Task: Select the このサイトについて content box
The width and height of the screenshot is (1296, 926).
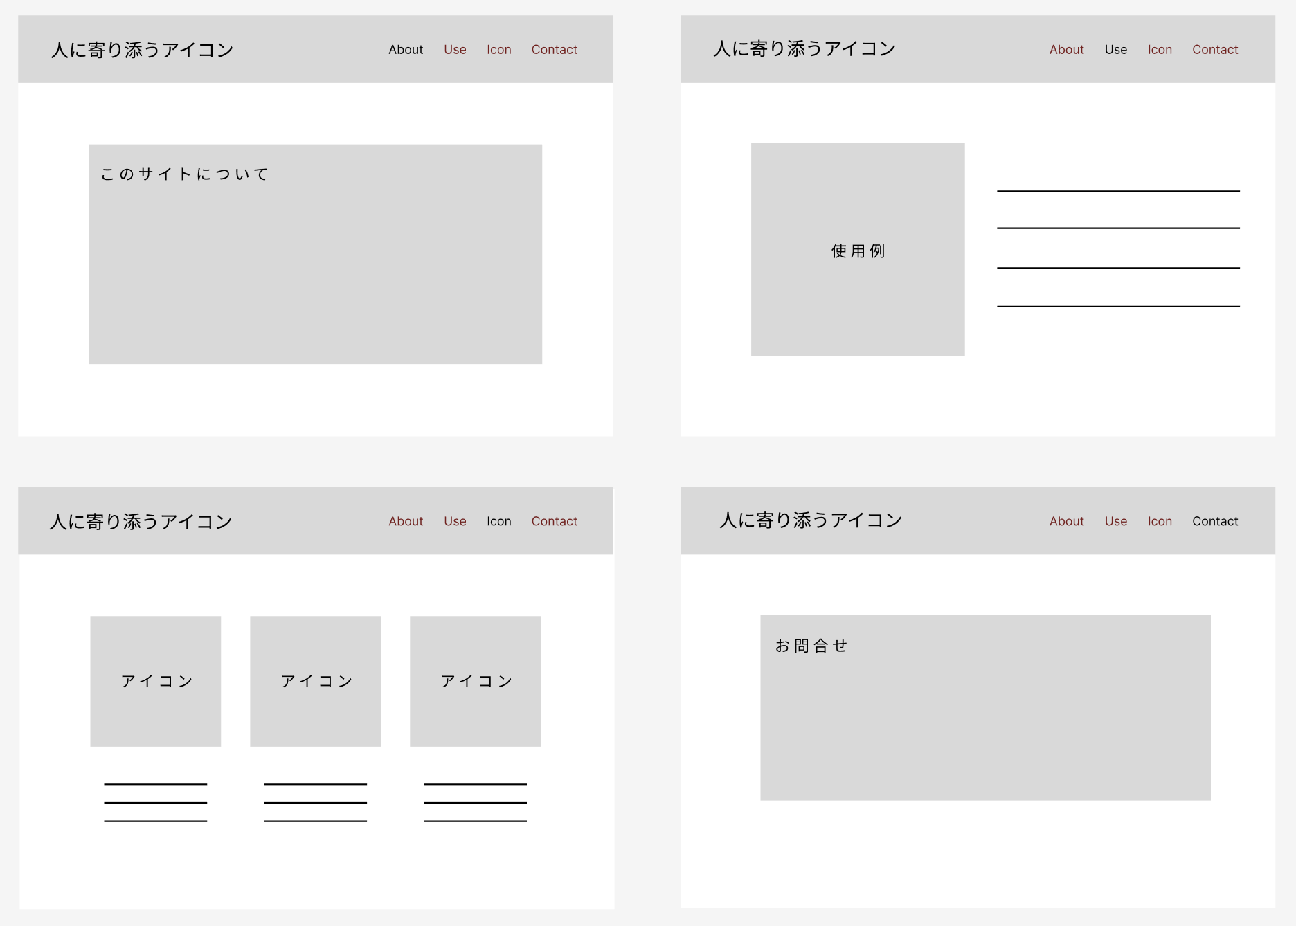Action: [x=315, y=254]
